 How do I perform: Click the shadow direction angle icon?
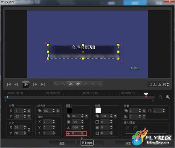pos(69,127)
